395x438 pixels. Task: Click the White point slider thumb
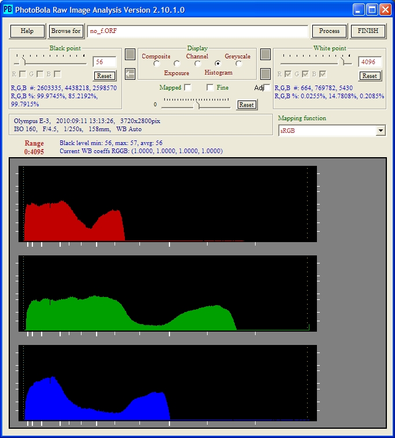pos(342,61)
